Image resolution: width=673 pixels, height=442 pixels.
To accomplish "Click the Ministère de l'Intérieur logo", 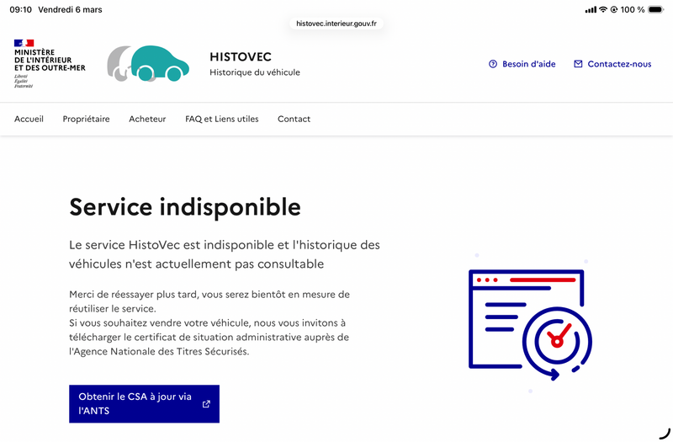I will (50, 64).
